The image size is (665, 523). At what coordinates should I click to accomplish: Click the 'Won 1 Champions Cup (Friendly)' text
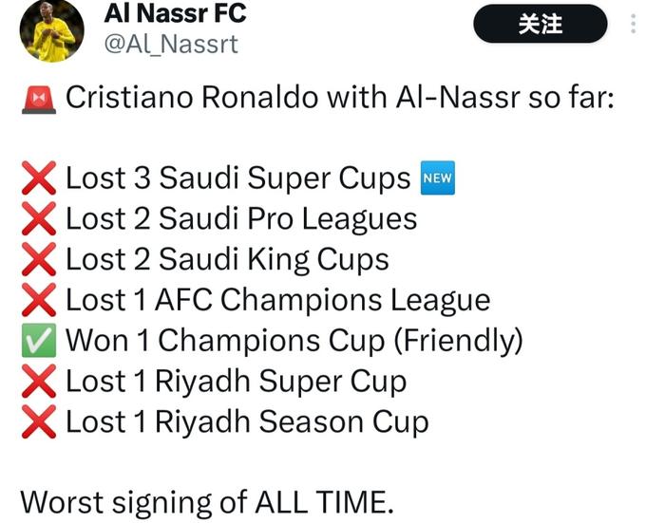click(294, 341)
